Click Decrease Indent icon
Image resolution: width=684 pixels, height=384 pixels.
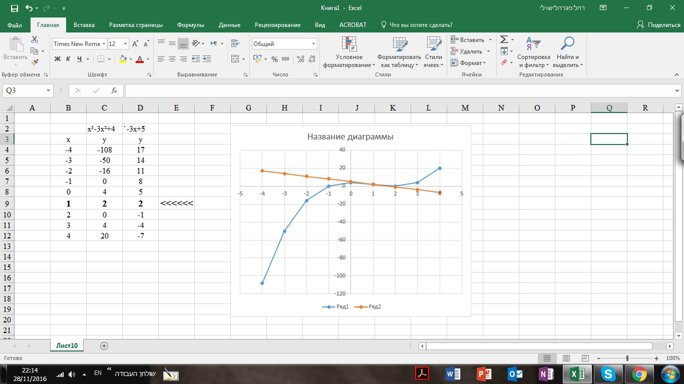196,59
